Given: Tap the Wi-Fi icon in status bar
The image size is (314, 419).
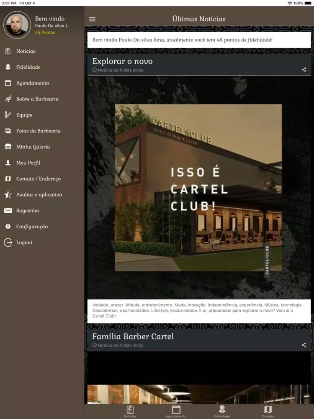Looking at the screenshot, I should (x=290, y=3).
